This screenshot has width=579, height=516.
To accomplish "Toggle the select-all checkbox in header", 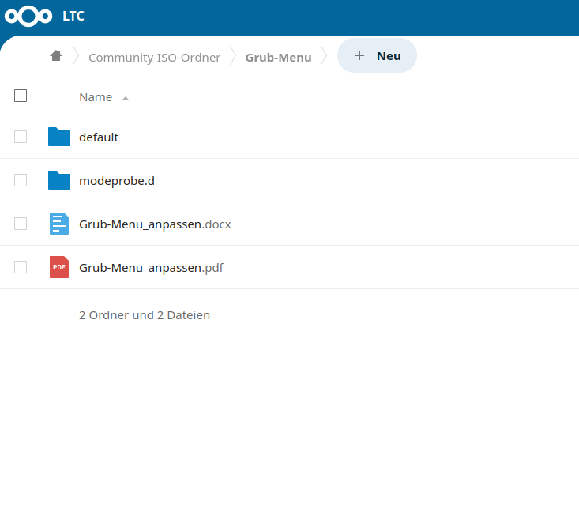I will pos(21,96).
